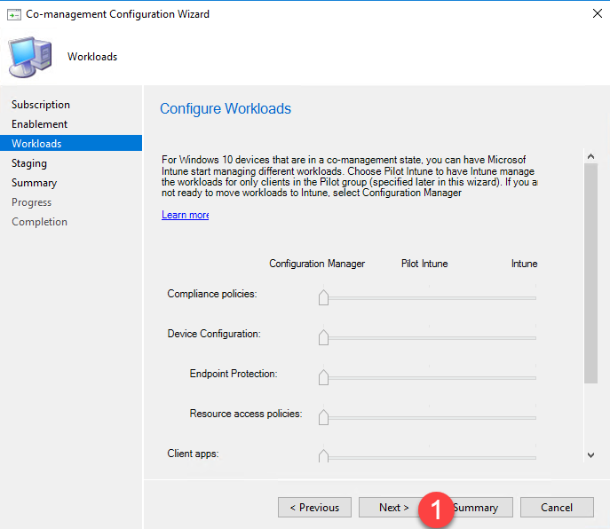Open the Enablement wizard step
This screenshot has height=529, width=610.
pyautogui.click(x=39, y=124)
